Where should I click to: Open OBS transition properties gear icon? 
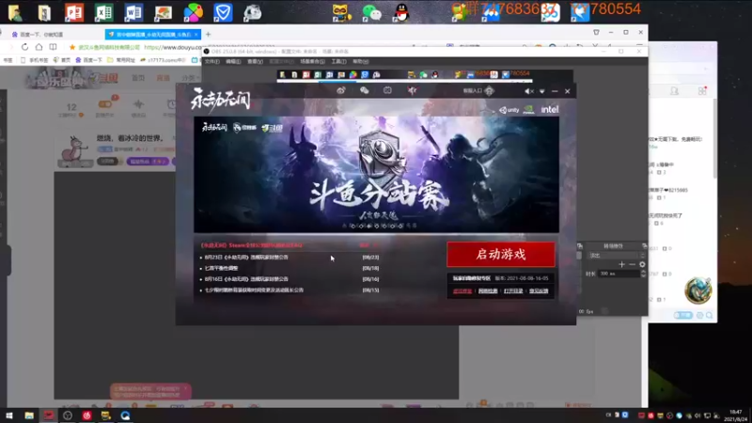click(x=642, y=264)
